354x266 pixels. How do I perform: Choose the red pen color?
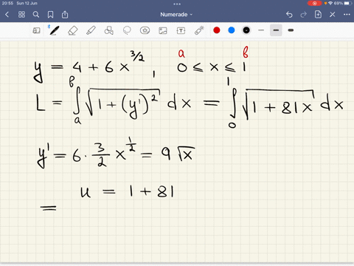pos(217,30)
